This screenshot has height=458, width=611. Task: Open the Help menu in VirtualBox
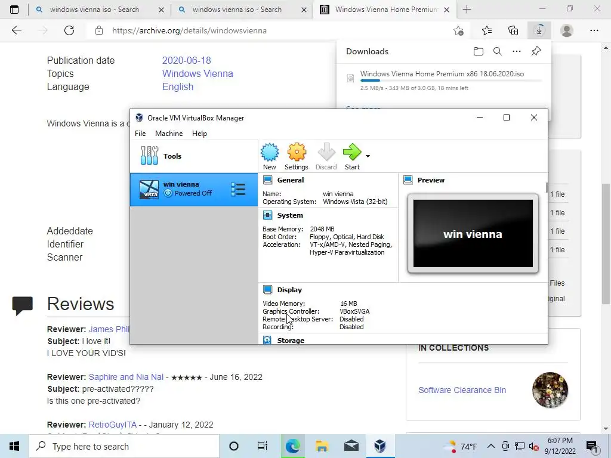pos(199,134)
